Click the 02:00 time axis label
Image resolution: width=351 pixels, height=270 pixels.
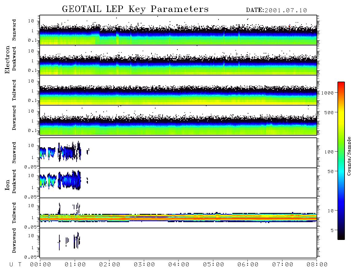109,265
